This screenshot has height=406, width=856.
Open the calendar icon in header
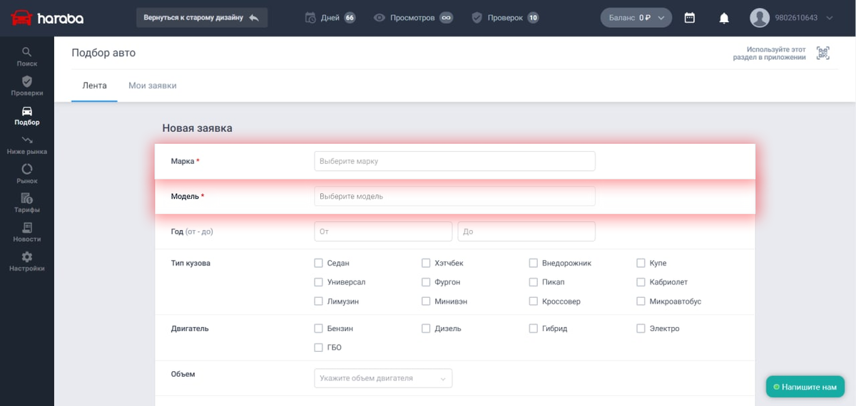coord(690,18)
